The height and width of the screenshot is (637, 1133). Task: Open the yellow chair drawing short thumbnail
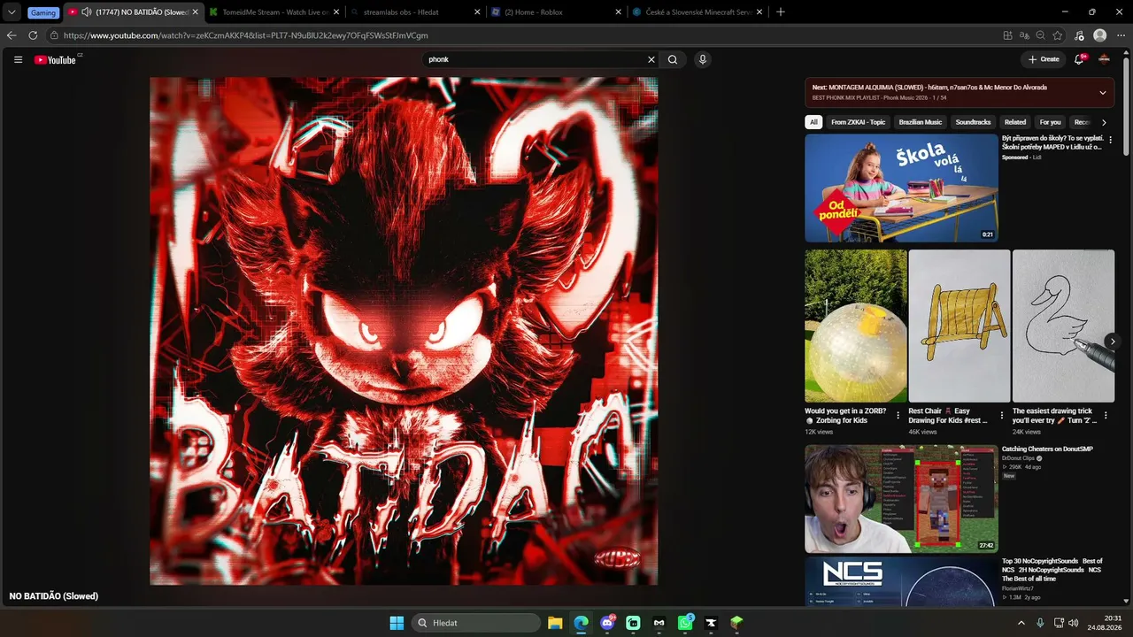coord(960,326)
